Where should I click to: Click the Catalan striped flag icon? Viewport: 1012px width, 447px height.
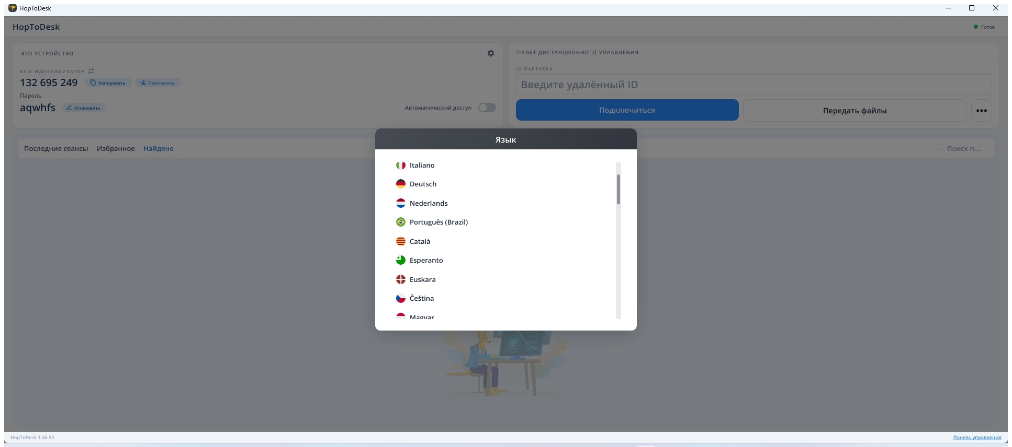coord(401,241)
